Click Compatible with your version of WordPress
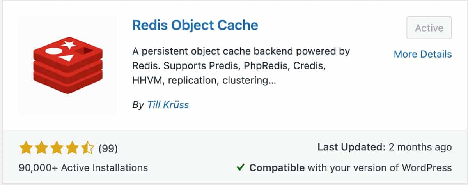This screenshot has width=468, height=185. [350, 168]
